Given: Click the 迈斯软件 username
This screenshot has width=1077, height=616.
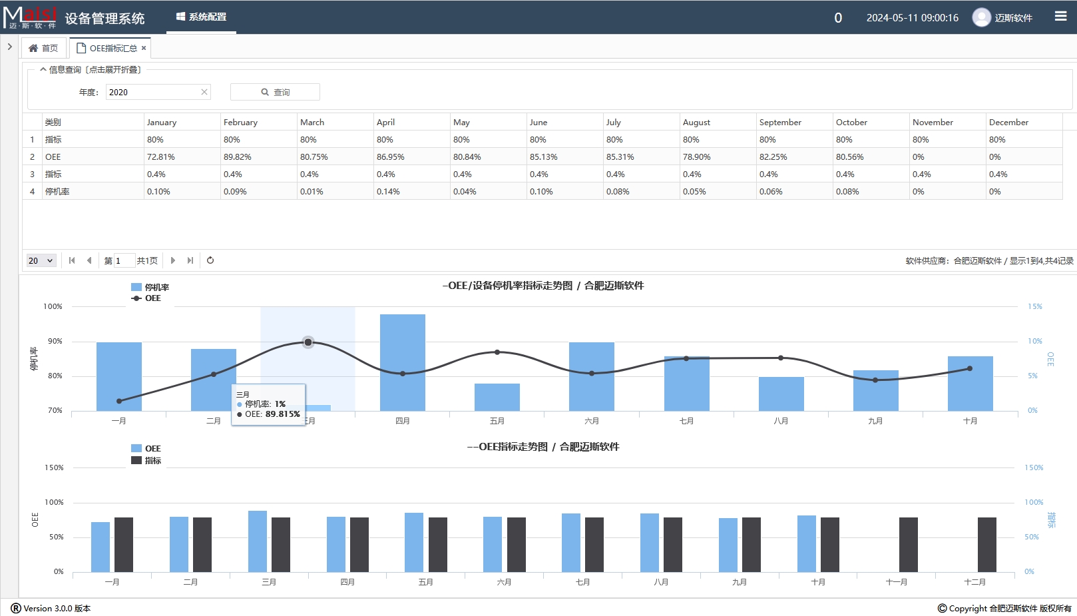Looking at the screenshot, I should [1013, 18].
